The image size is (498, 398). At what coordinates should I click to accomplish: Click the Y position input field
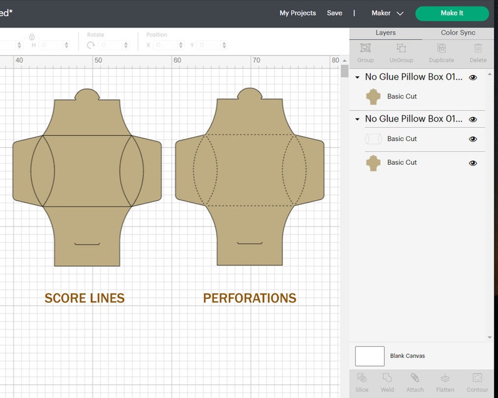click(x=209, y=45)
